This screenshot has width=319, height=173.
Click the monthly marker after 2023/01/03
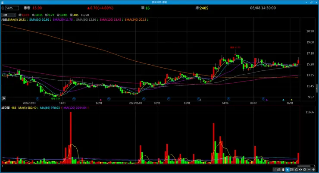[x=144, y=99]
